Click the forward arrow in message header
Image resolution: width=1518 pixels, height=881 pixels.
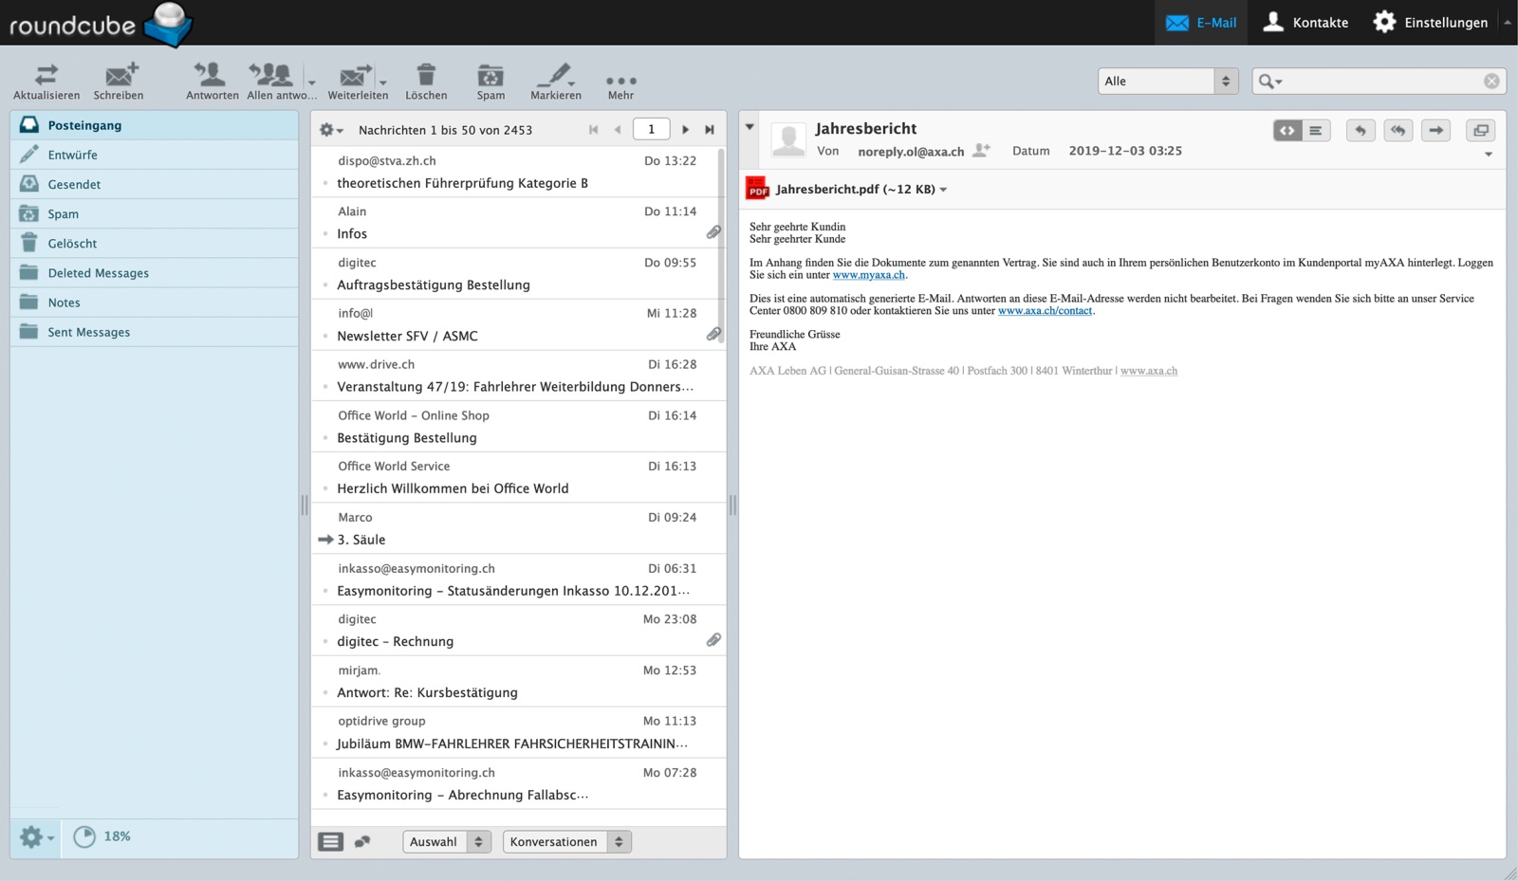[x=1436, y=131]
